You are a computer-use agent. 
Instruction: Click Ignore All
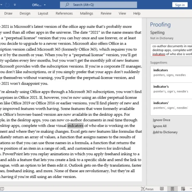(160, 126)
